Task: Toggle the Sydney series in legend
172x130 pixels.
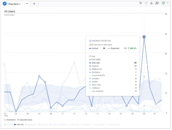Action: point(8,125)
